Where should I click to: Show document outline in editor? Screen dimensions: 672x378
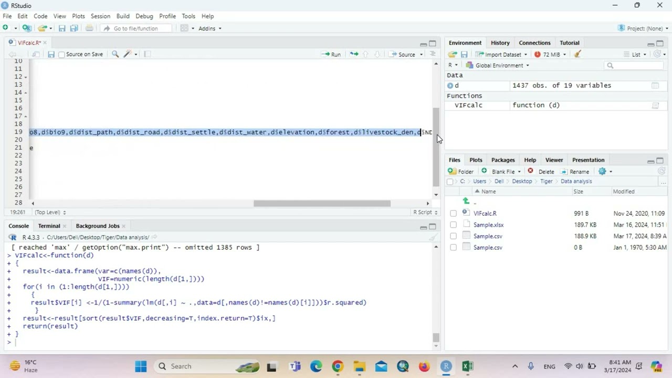433,54
